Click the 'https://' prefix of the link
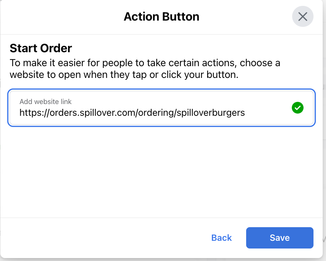 pos(34,113)
